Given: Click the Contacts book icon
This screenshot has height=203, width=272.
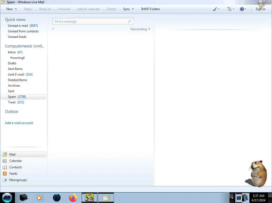Looking at the screenshot, I should click(x=5, y=167).
